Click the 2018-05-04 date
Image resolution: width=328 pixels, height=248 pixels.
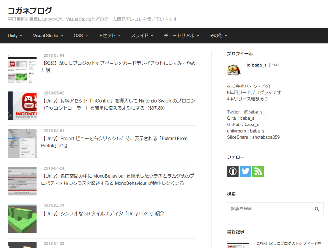(54, 56)
